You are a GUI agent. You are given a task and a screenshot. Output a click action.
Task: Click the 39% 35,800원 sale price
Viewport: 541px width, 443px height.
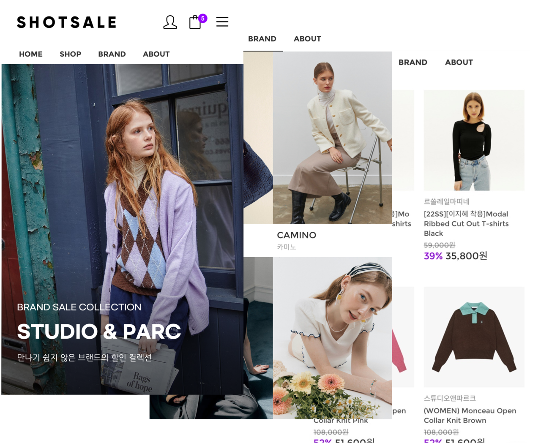click(x=456, y=256)
